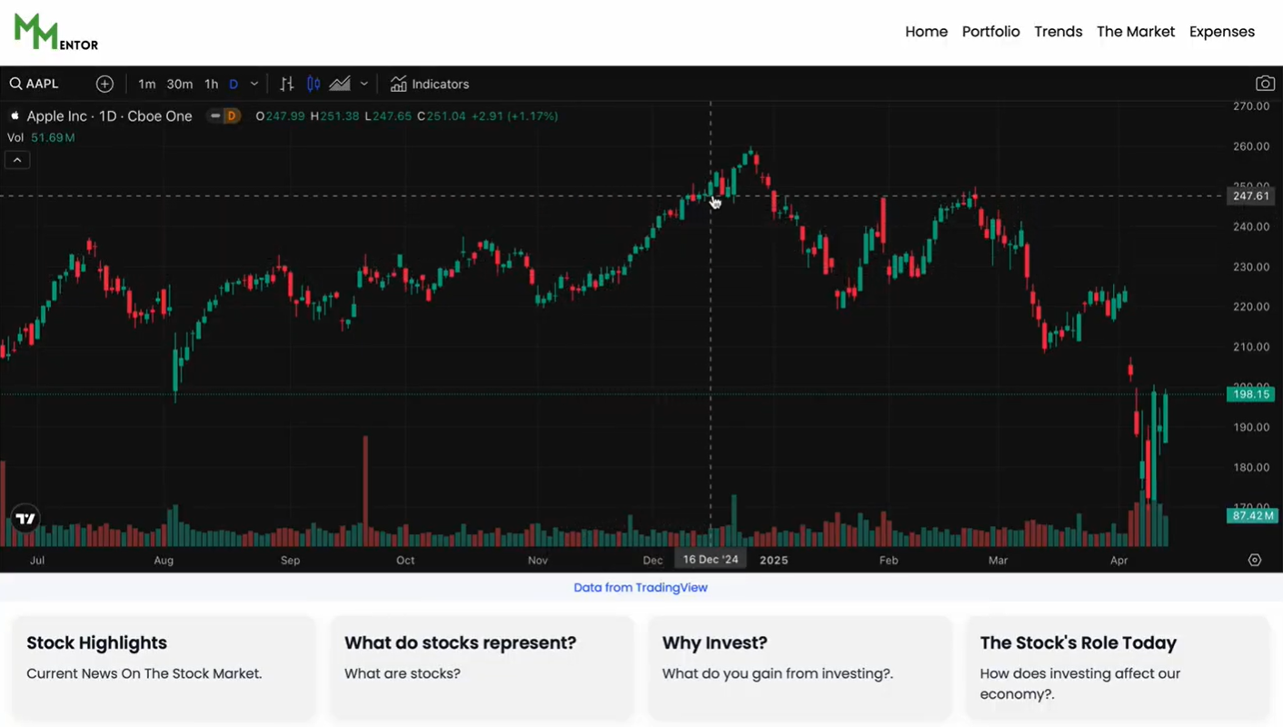
Task: Click the closing price C251.04 value
Action: click(x=441, y=116)
